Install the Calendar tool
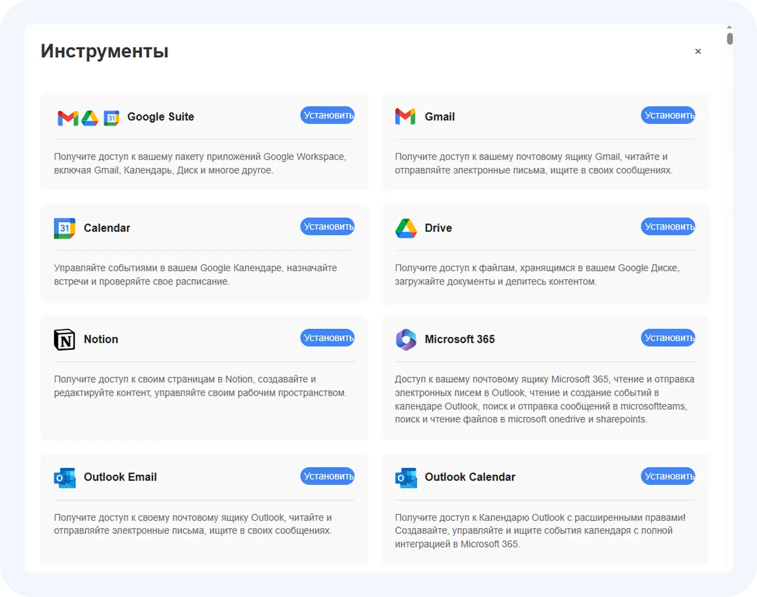Image resolution: width=757 pixels, height=597 pixels. [x=328, y=226]
